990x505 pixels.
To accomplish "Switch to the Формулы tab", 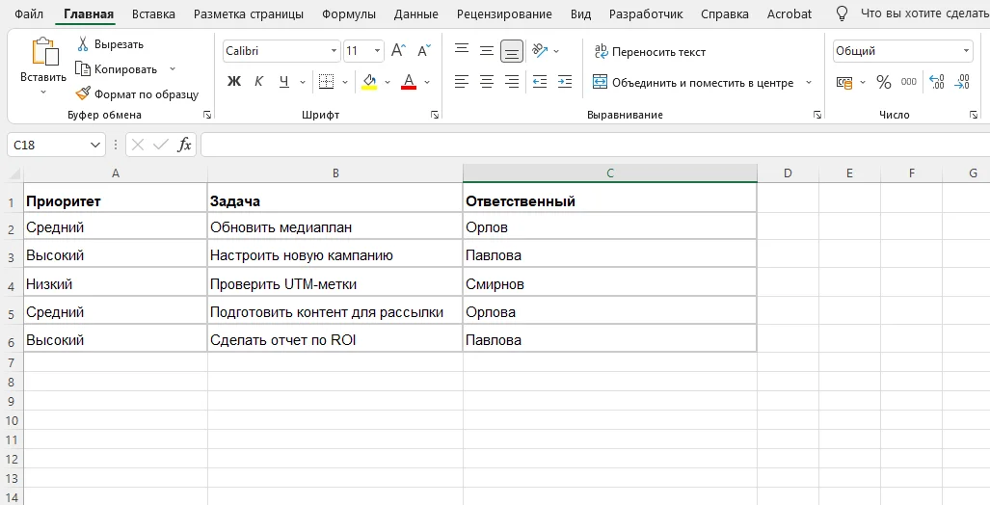I will 349,14.
